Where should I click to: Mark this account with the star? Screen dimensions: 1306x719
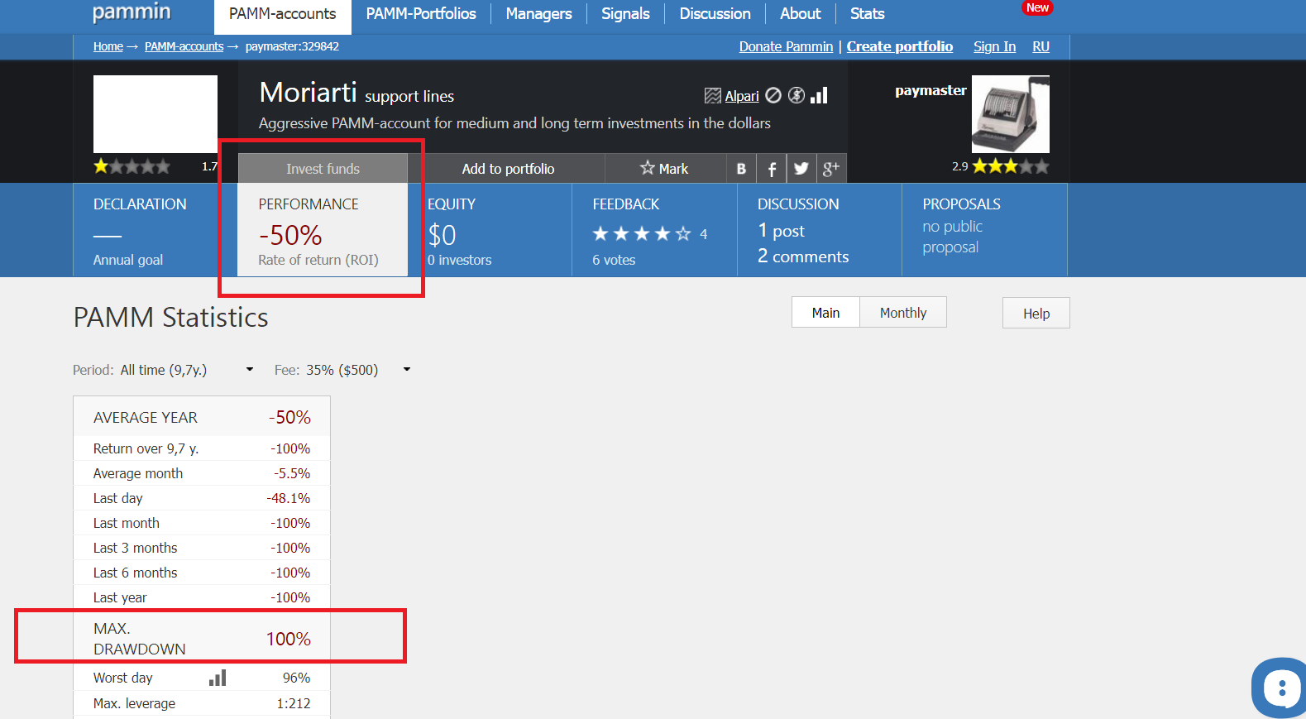tap(664, 169)
